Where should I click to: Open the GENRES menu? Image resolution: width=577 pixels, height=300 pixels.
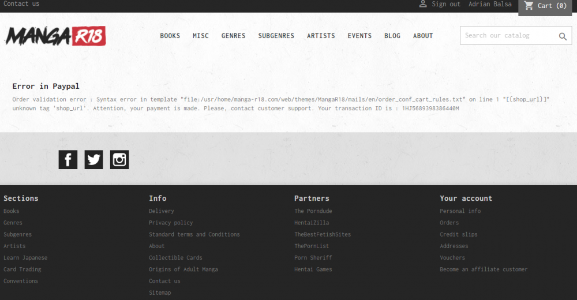pos(233,36)
